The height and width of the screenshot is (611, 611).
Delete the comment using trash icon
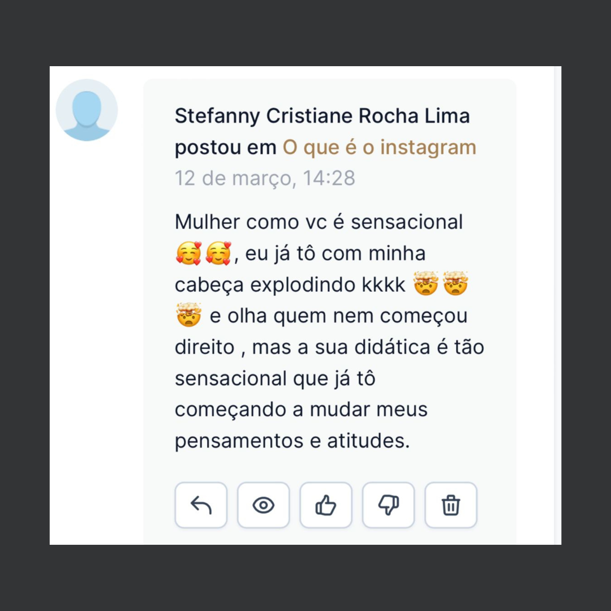click(451, 505)
